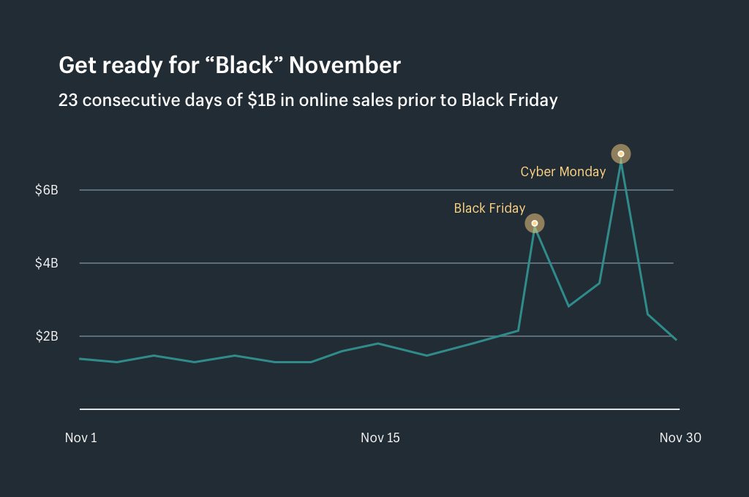Click the $6B horizontal gridline
Screen dimensions: 749x497
(293, 190)
